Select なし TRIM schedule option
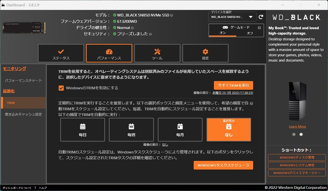 (x=229, y=130)
